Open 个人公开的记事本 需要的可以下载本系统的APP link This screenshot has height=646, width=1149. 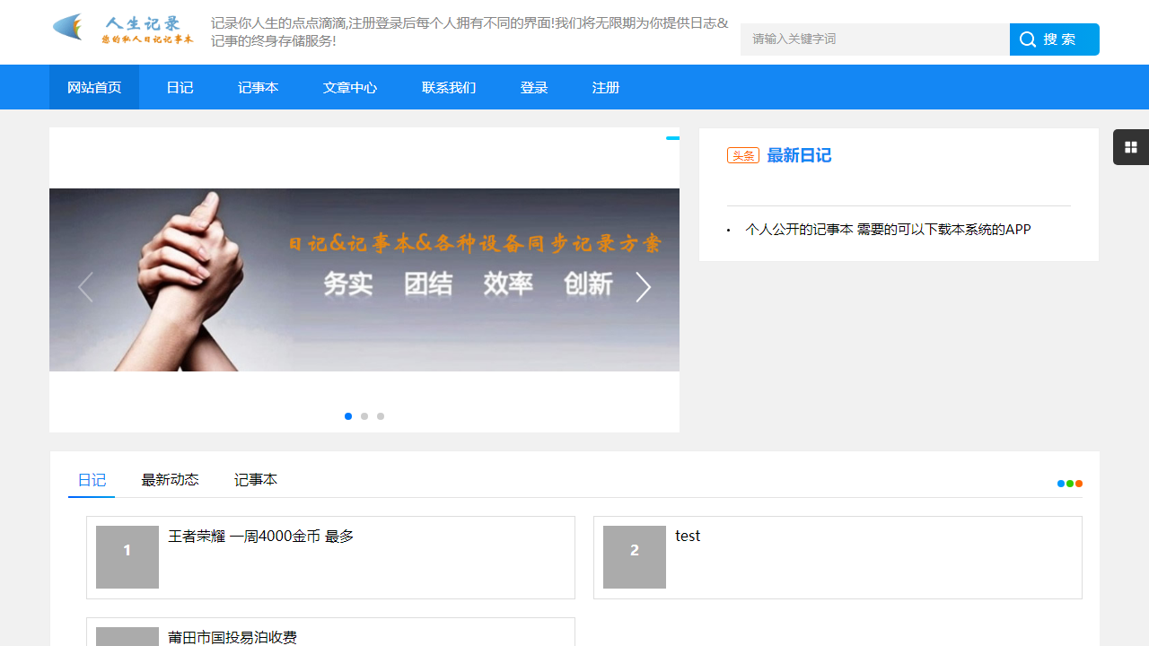tap(888, 230)
